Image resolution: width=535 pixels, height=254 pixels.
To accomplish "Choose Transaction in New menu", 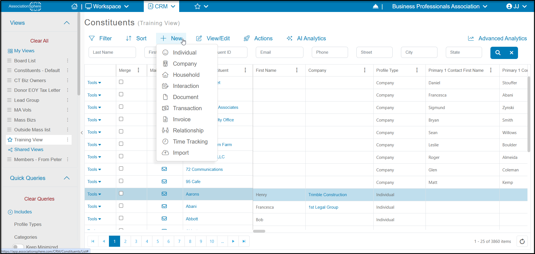I will [x=187, y=108].
